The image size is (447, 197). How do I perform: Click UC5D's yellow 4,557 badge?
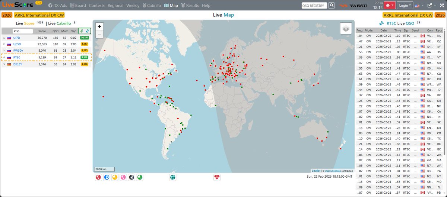click(85, 44)
